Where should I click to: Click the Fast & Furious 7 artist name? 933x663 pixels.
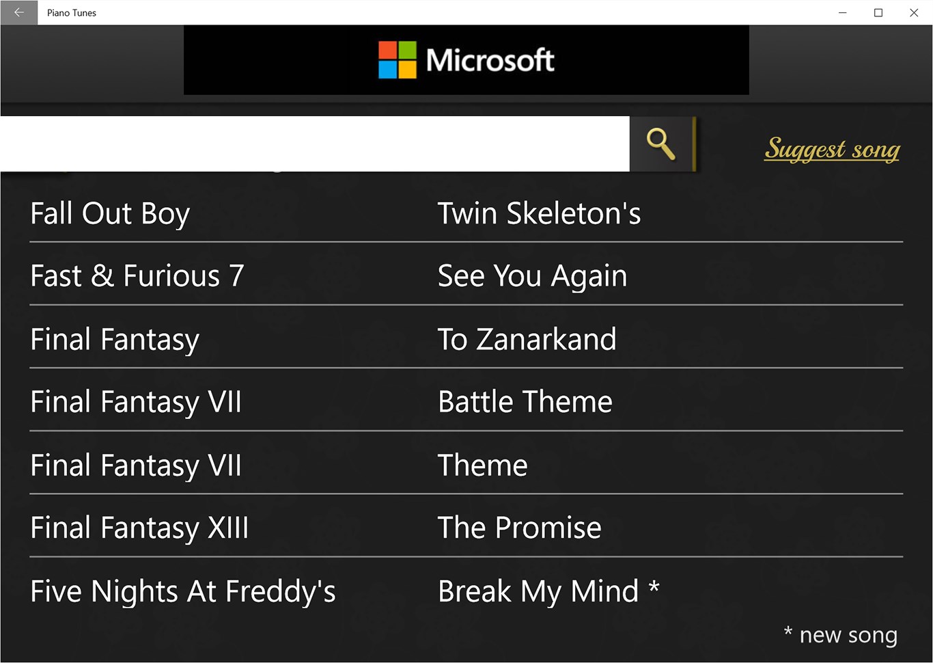[x=137, y=275]
